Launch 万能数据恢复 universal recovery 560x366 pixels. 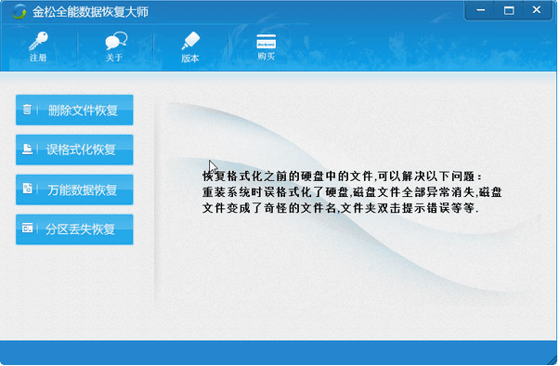(74, 190)
